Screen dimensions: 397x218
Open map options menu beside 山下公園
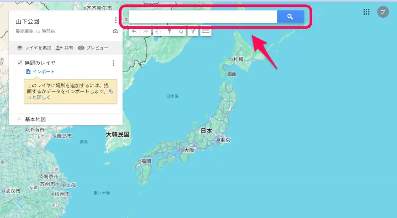click(x=116, y=20)
